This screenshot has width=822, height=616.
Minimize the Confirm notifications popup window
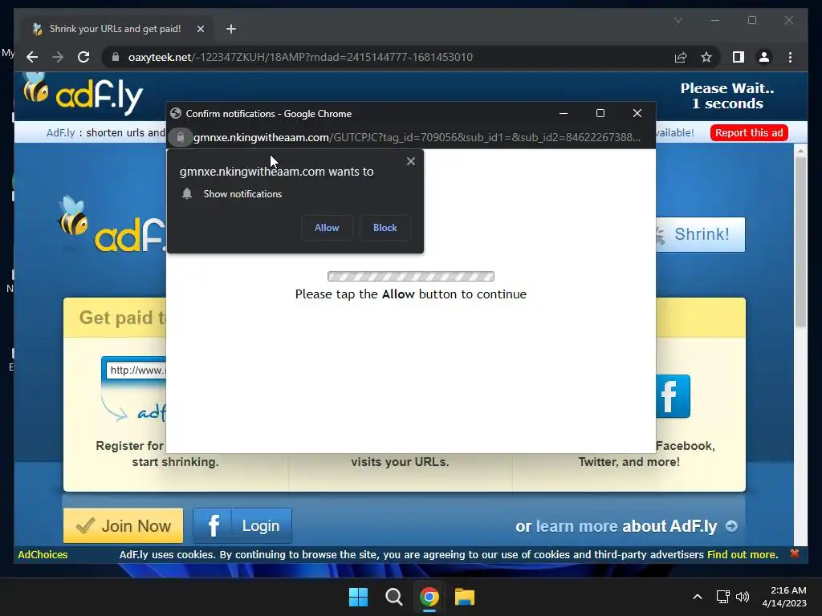click(564, 113)
